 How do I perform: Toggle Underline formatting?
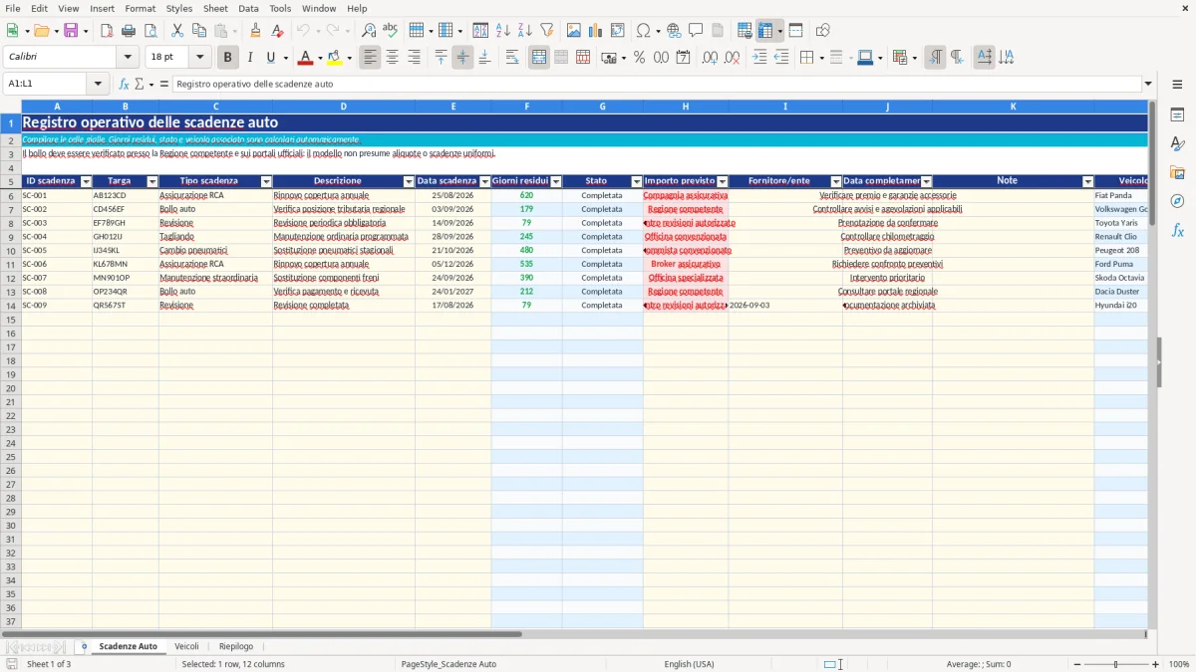(270, 58)
